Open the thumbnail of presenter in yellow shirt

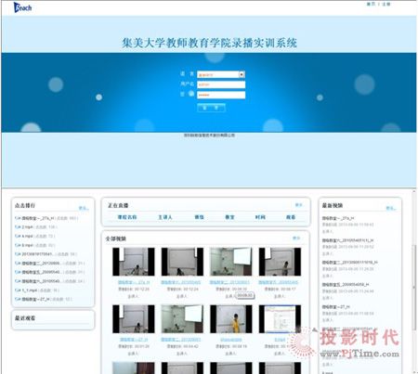(231, 319)
